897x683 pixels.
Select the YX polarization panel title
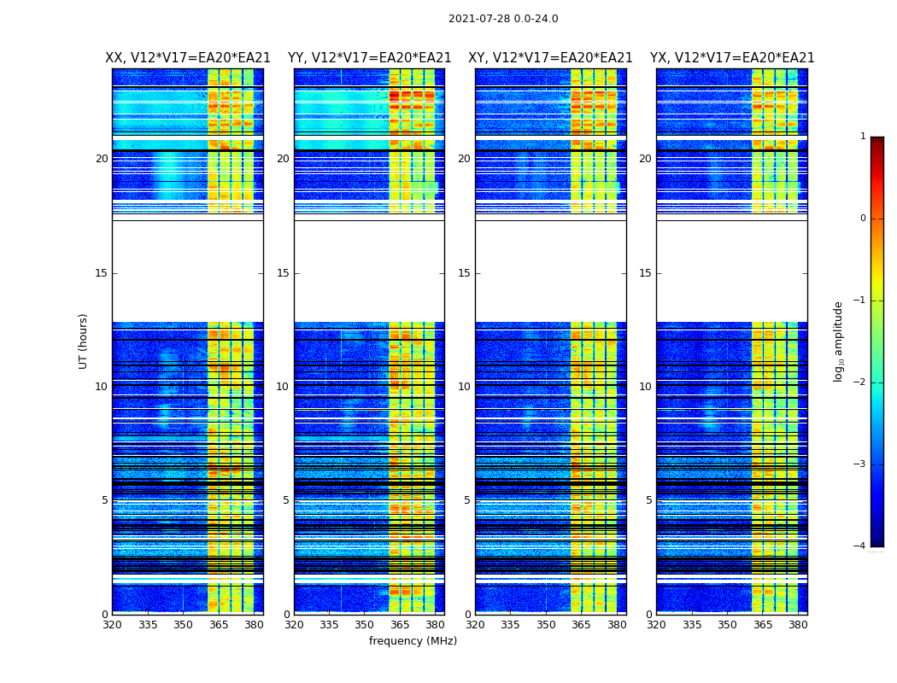tap(732, 58)
